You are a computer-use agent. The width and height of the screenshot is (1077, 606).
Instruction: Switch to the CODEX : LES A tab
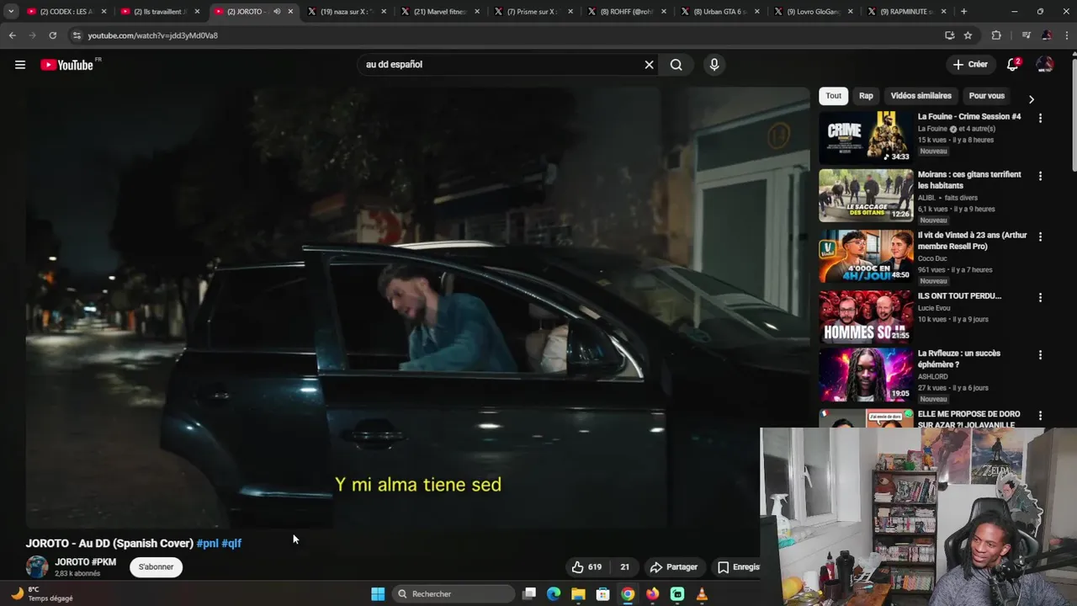tap(66, 12)
